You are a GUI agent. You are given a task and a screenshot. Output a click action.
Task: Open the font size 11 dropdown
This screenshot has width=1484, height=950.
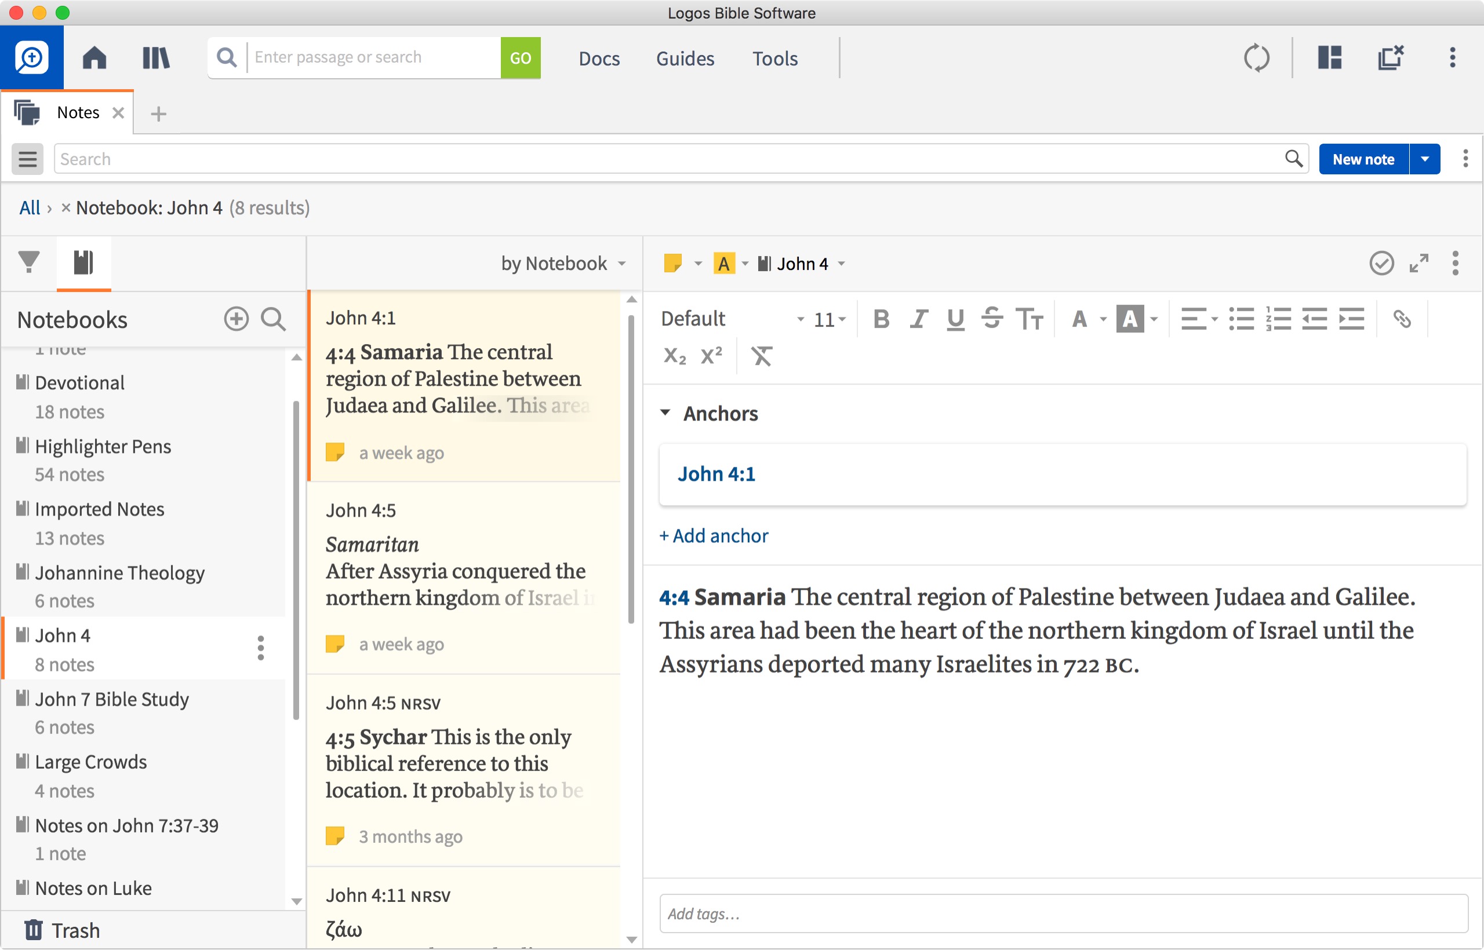click(829, 320)
